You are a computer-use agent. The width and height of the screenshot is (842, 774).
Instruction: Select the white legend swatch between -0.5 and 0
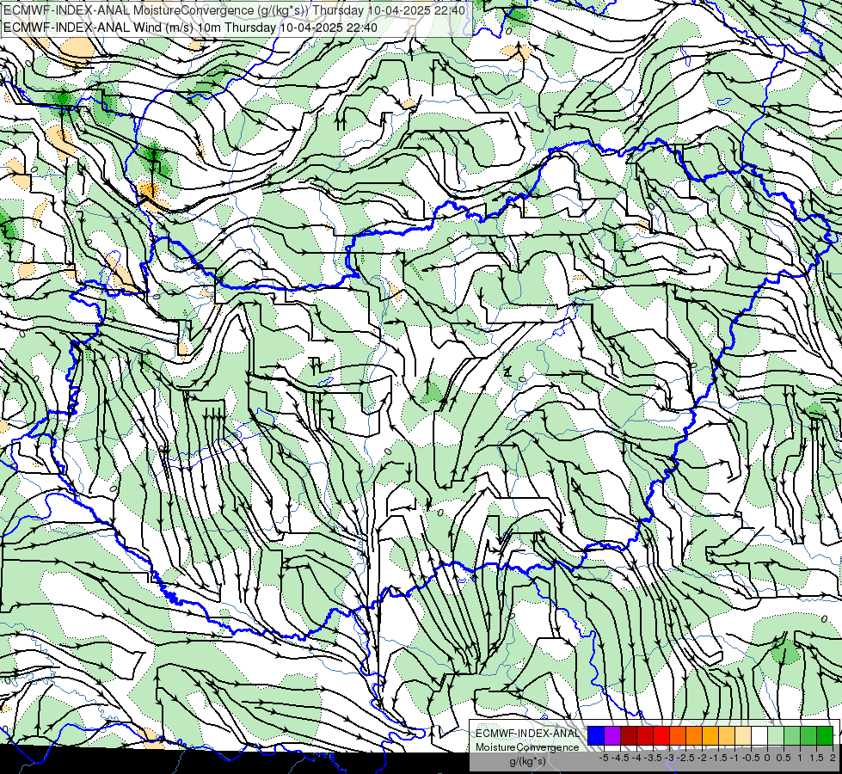click(759, 735)
